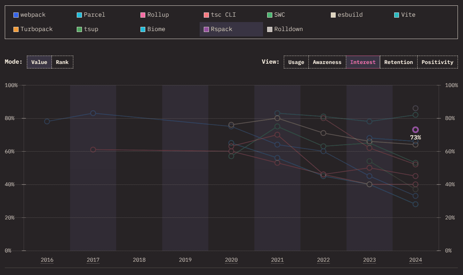Image resolution: width=463 pixels, height=275 pixels.
Task: Switch view to Usage
Action: tap(296, 62)
